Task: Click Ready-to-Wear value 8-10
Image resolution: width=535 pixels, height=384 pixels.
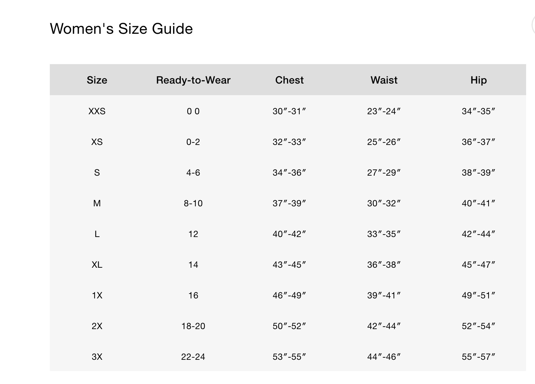Action: 193,203
